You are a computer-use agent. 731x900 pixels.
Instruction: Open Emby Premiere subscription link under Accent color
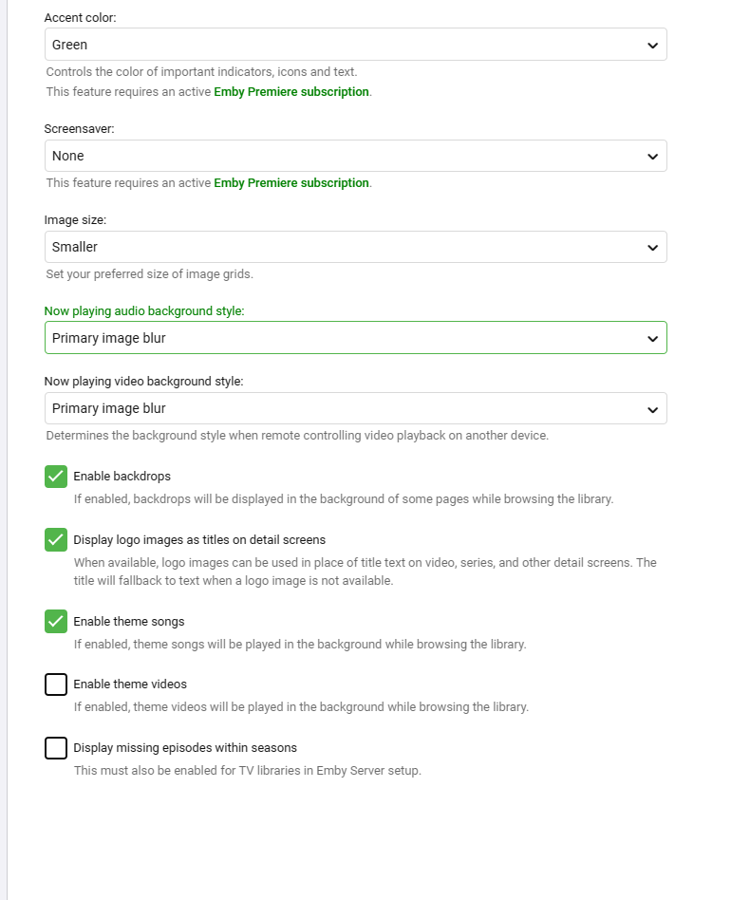pos(291,92)
